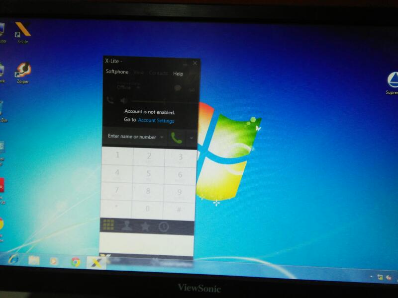Open the call History clock tab
398x298 pixels.
(x=164, y=227)
